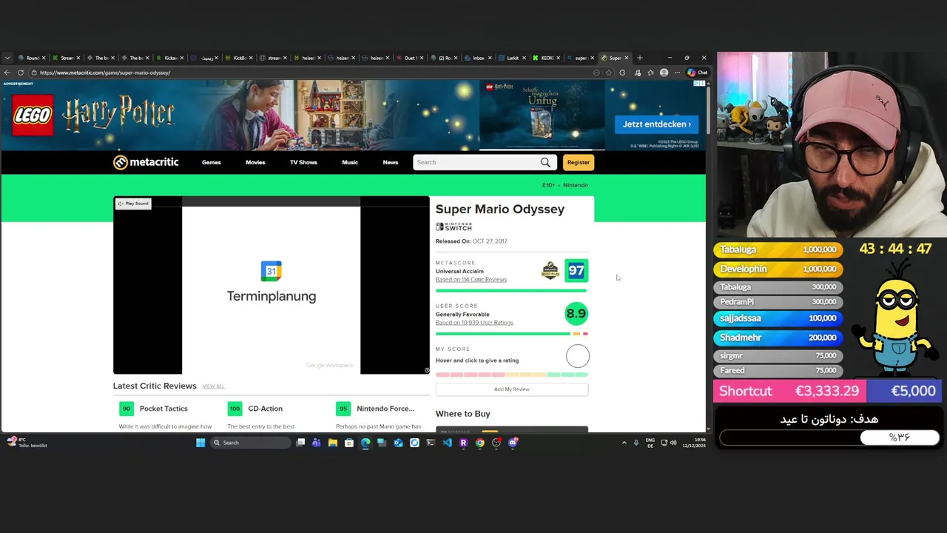Open Based on 10,939 User Ratings link

[474, 323]
